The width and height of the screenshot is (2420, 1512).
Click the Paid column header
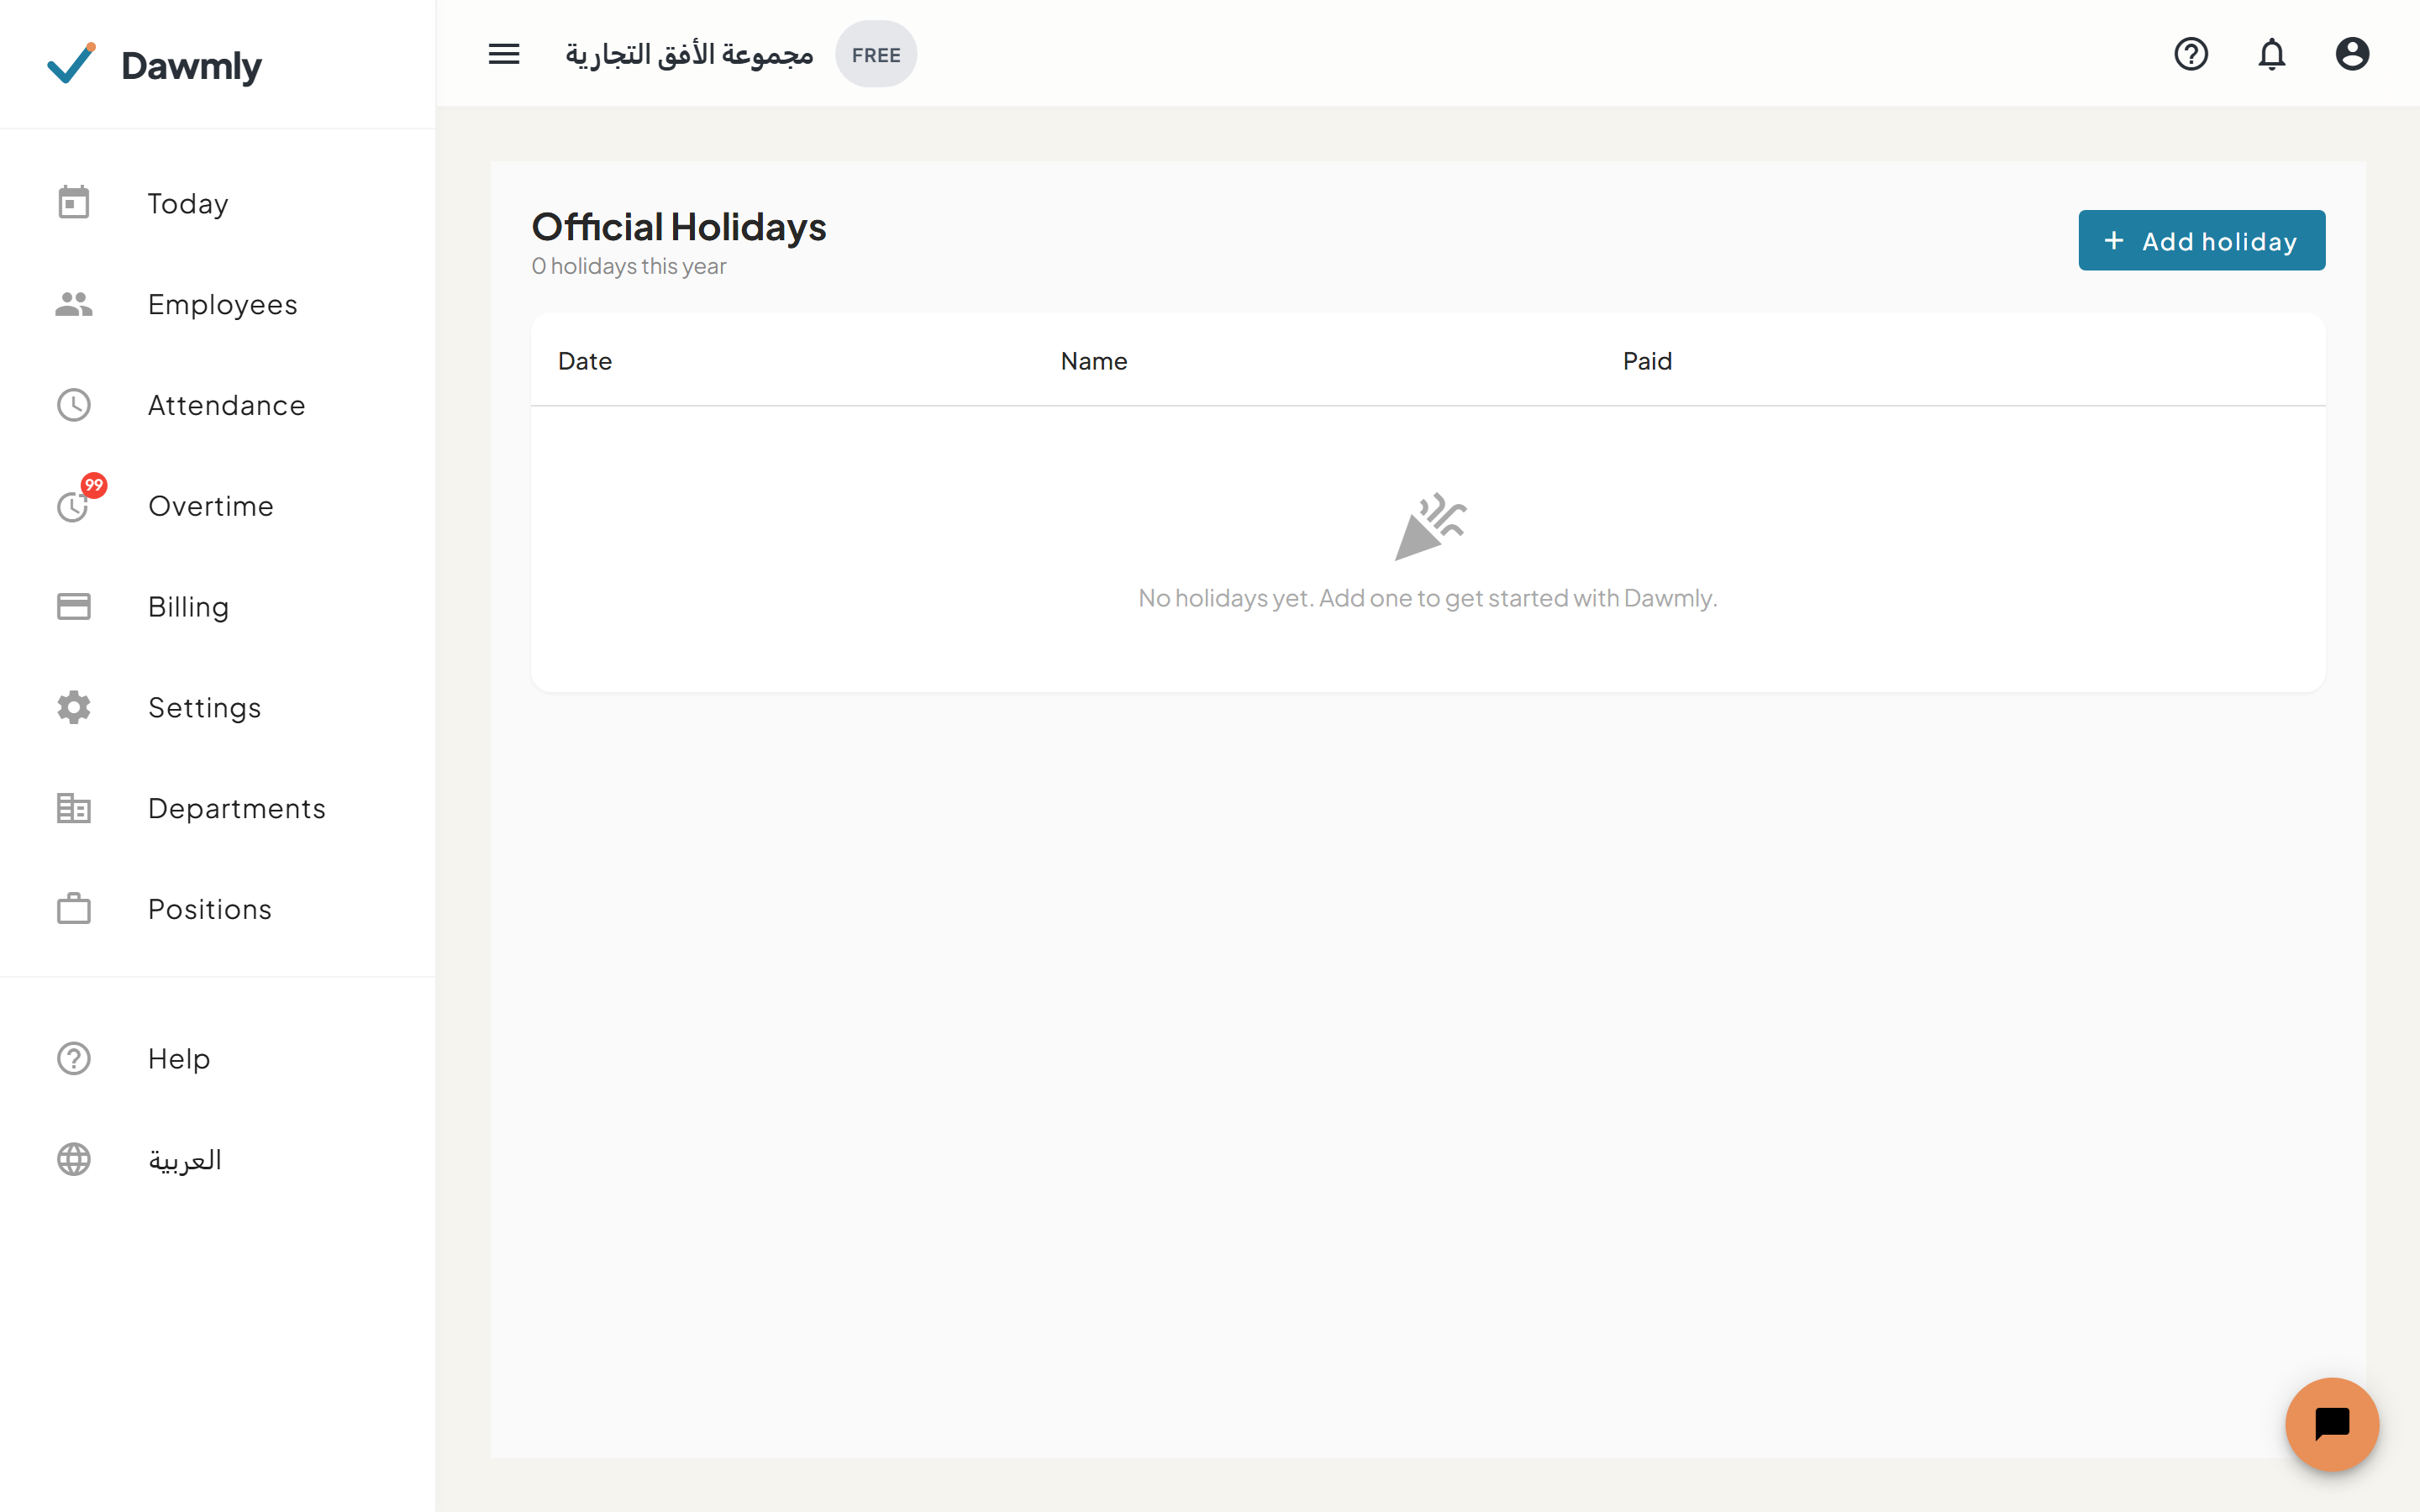pos(1647,361)
